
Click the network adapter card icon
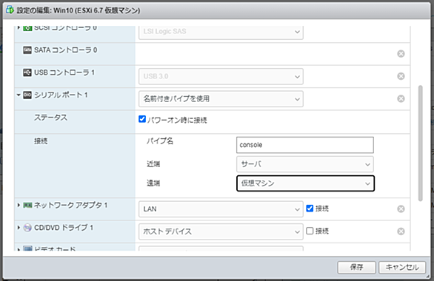point(27,206)
